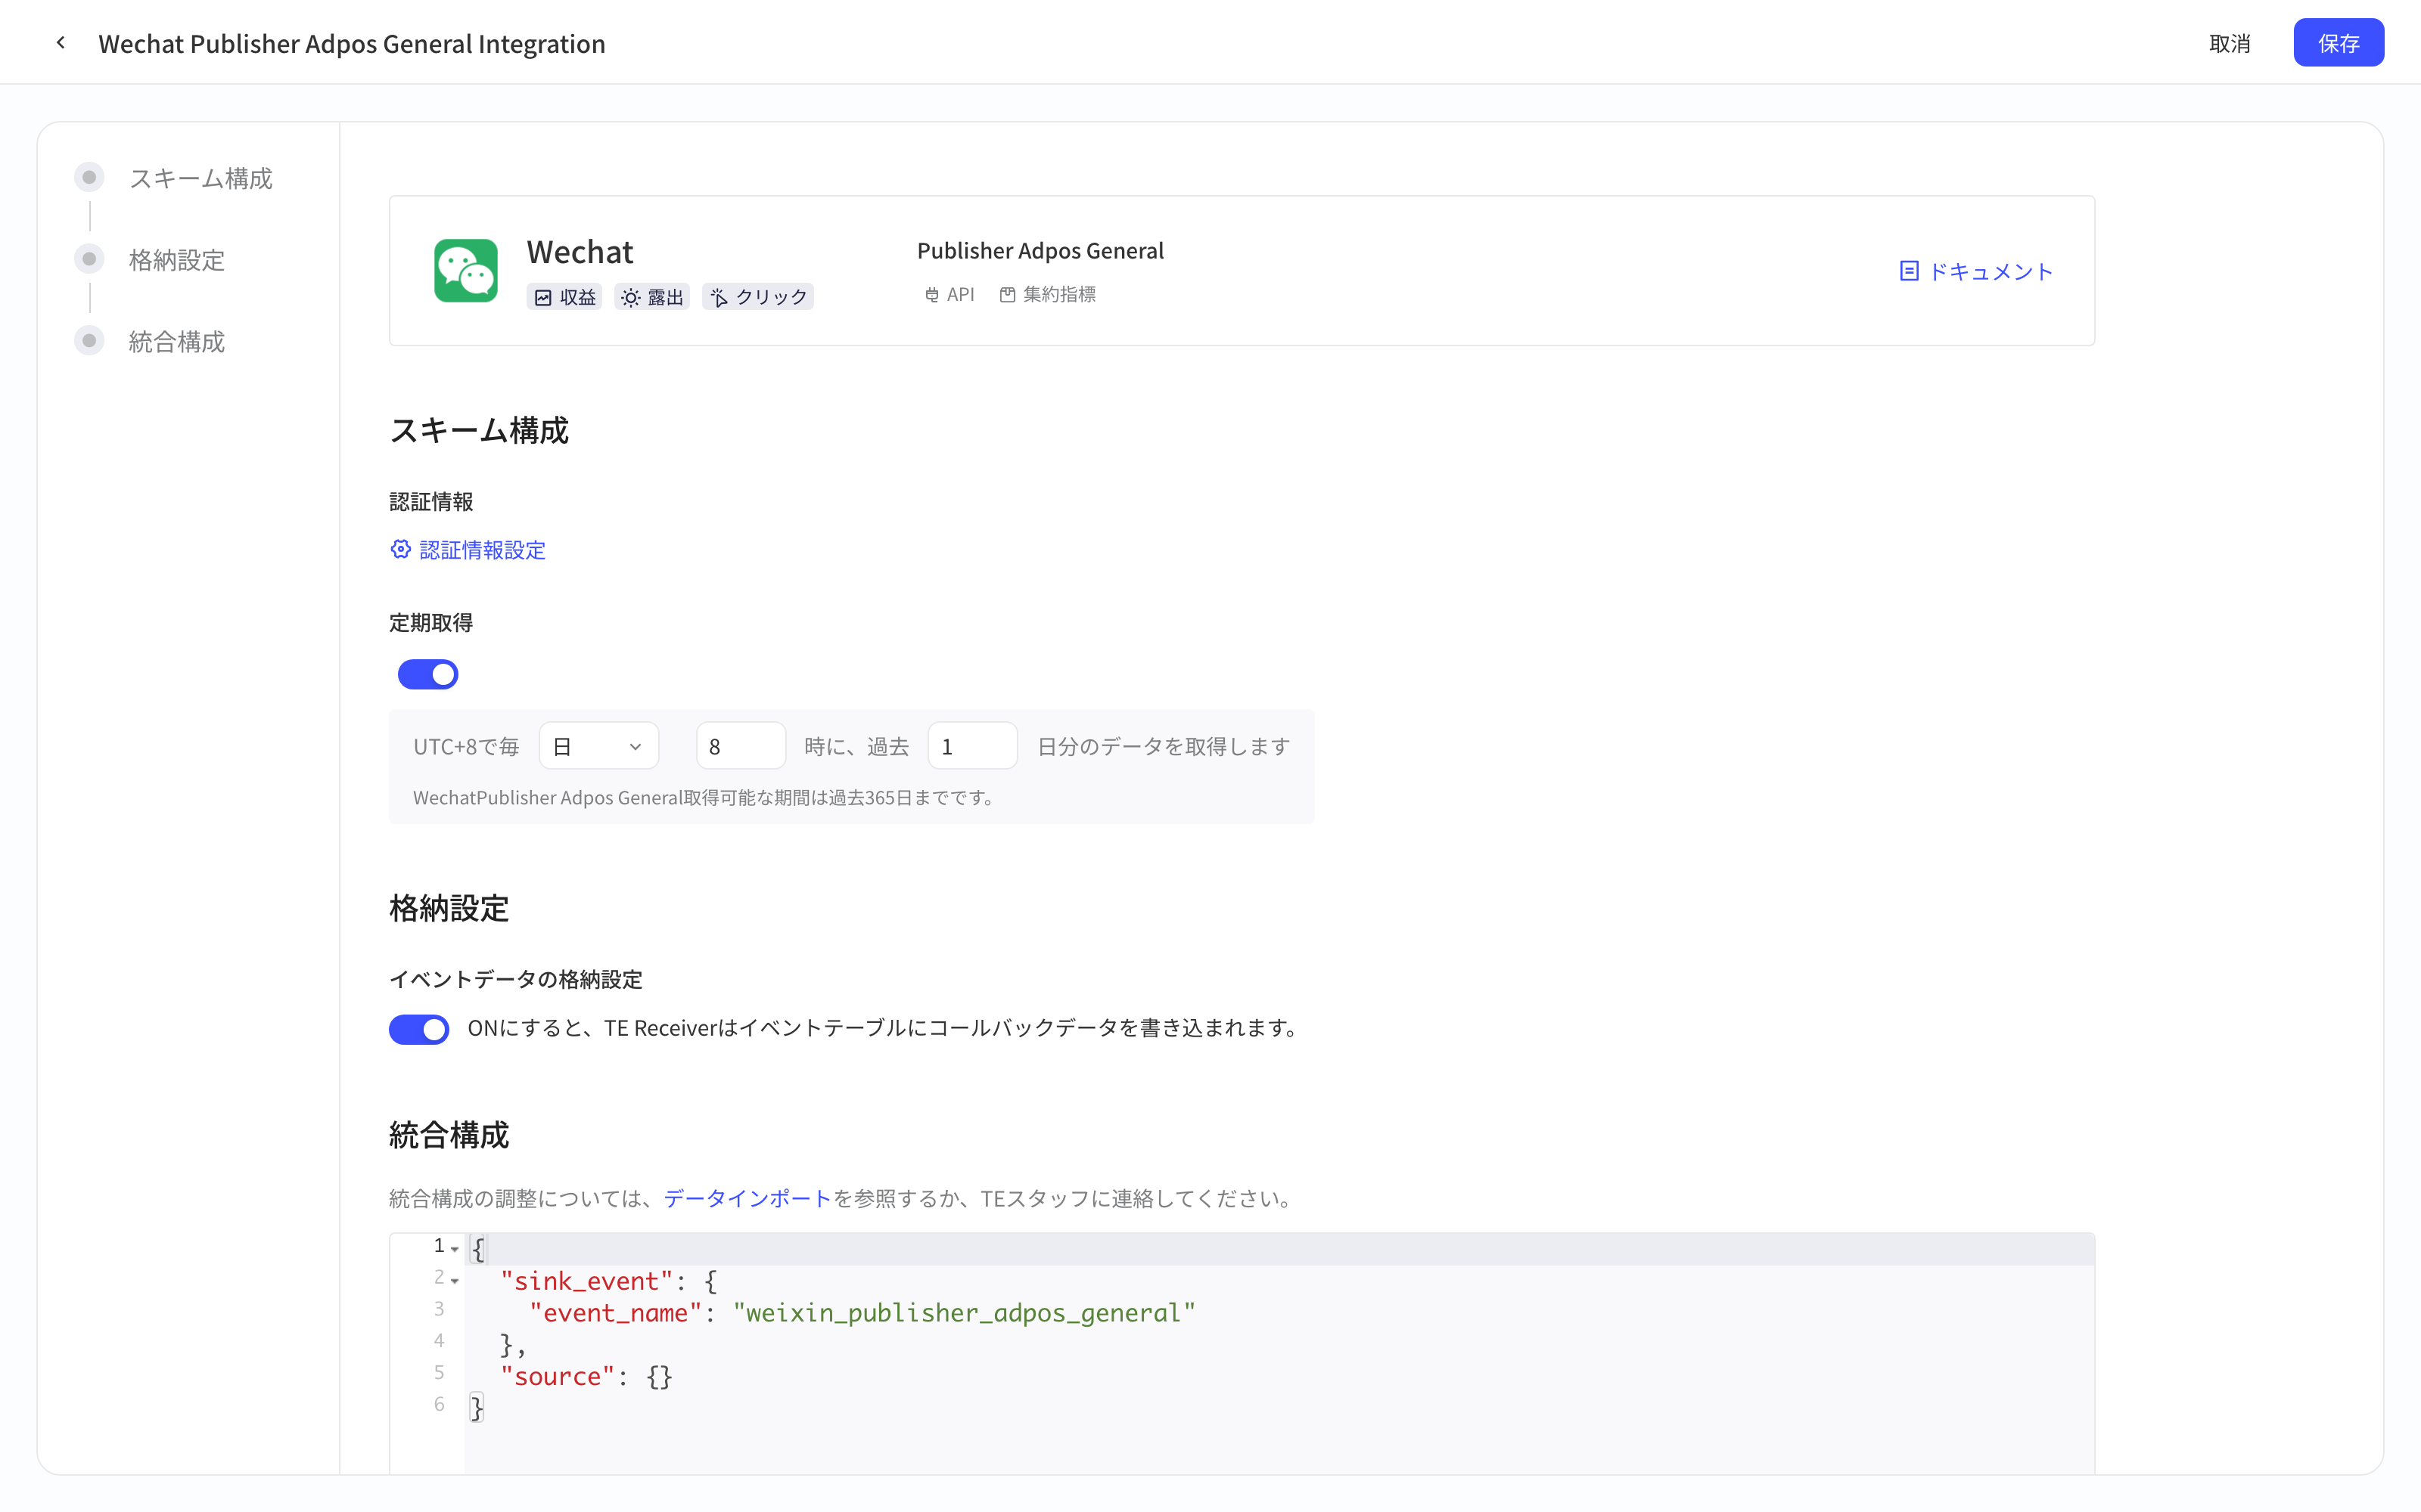The width and height of the screenshot is (2421, 1512).
Task: Click the hour input field showing 8
Action: [x=741, y=746]
